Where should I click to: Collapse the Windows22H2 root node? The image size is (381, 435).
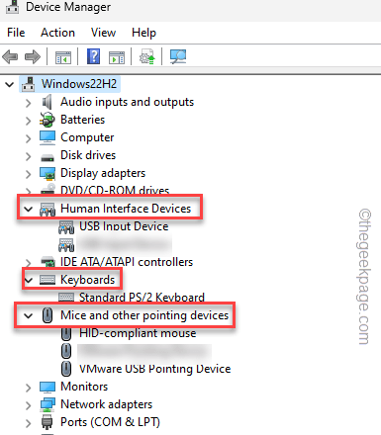pyautogui.click(x=9, y=84)
